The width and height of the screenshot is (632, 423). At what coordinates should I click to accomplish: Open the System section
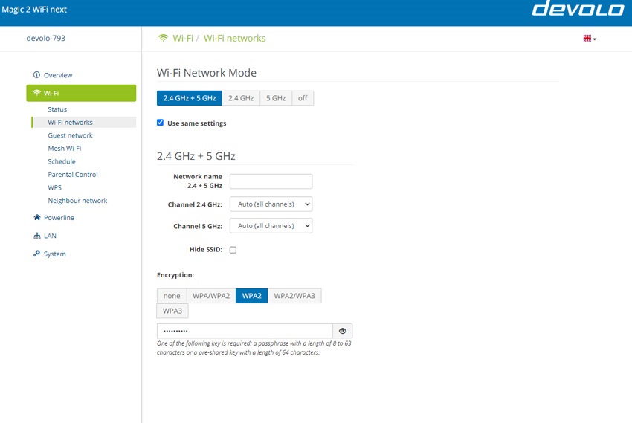click(x=55, y=254)
